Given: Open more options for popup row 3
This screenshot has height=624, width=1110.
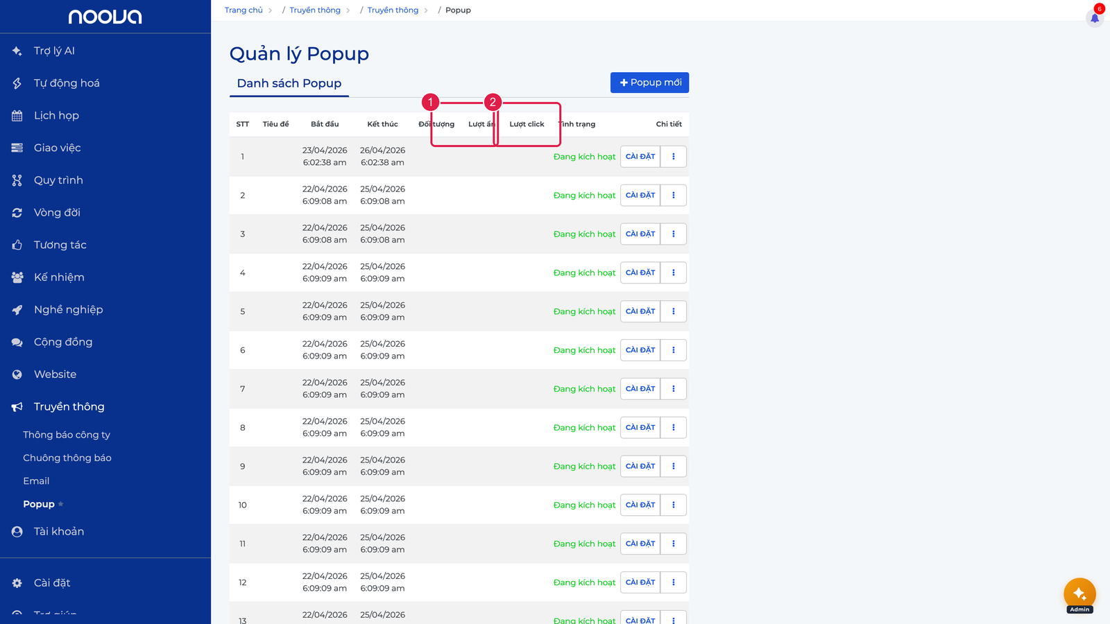Looking at the screenshot, I should [674, 234].
